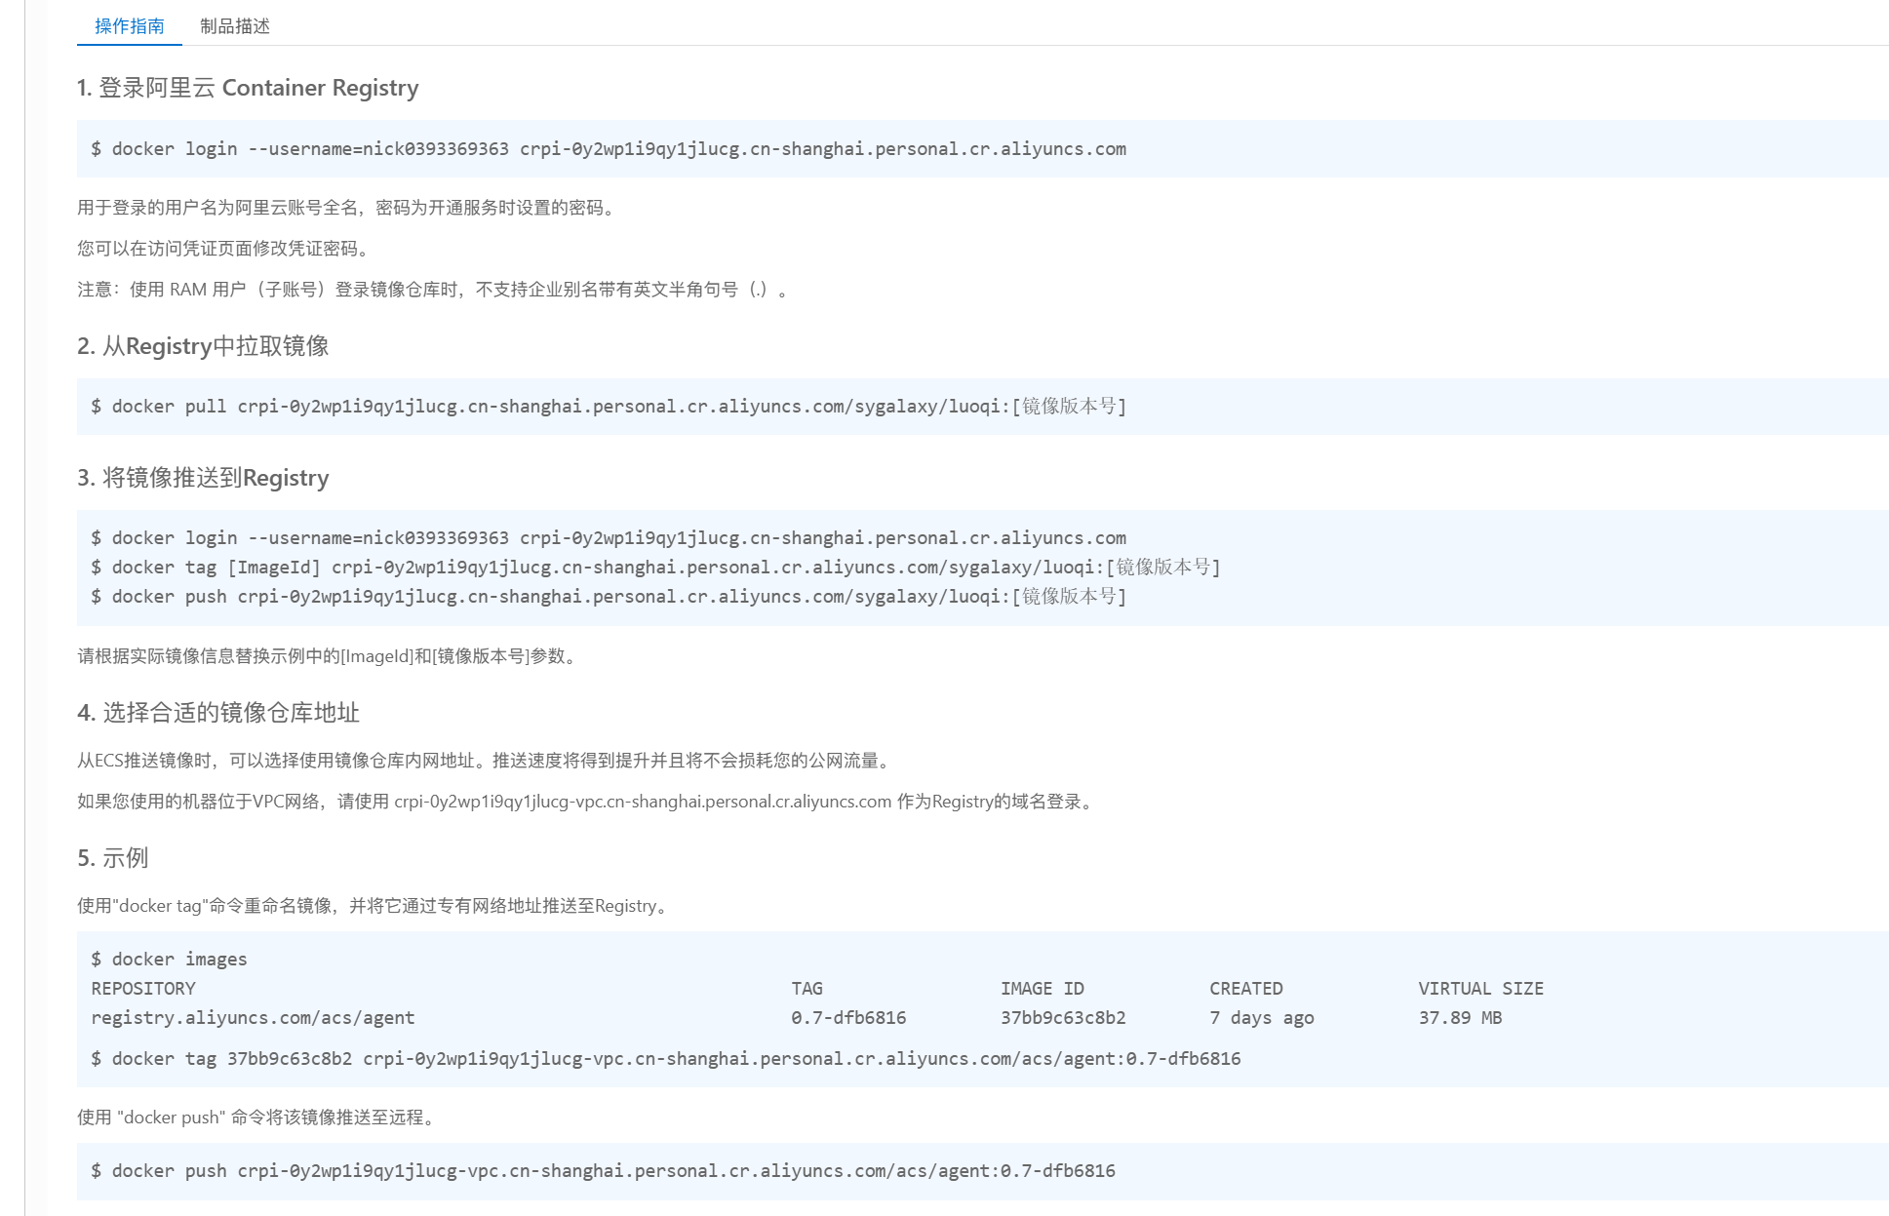Click the final docker push acs/agent command
Viewport: 1889px width, 1216px height.
[603, 1171]
